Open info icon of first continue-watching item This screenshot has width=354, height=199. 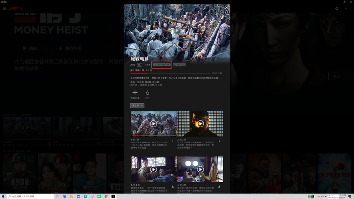[x=49, y=143]
